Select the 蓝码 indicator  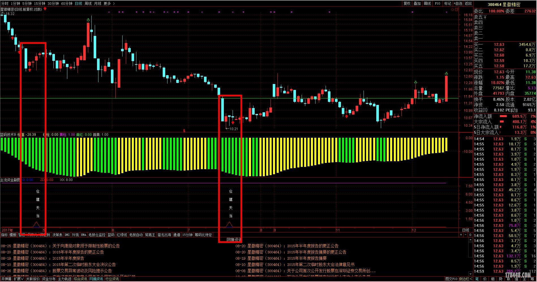[x=111, y=235]
